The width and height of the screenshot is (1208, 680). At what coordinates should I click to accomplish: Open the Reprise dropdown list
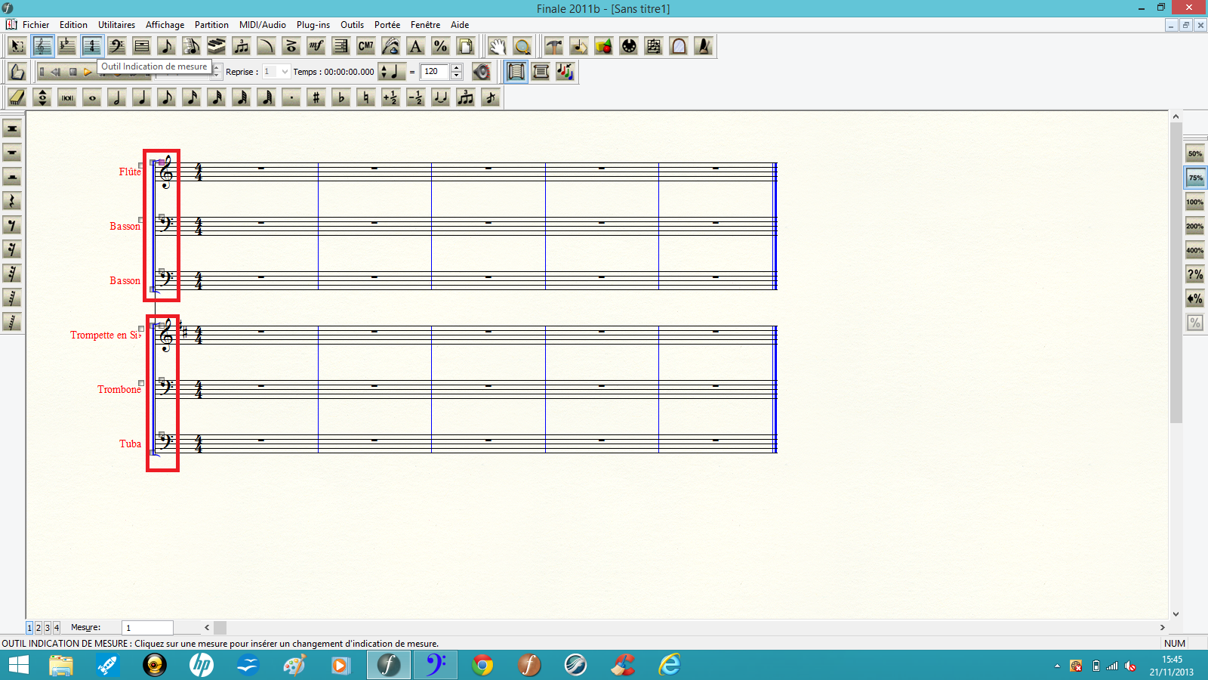click(285, 72)
